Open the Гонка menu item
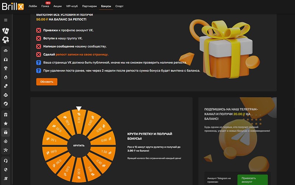Image resolution: width=295 pixels, height=185 pixels. point(45,6)
